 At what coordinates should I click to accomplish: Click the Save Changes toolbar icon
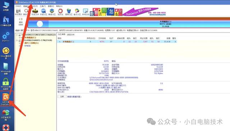click(18, 12)
